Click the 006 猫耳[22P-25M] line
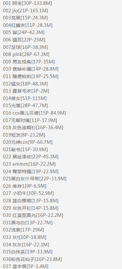 click(x=24, y=40)
